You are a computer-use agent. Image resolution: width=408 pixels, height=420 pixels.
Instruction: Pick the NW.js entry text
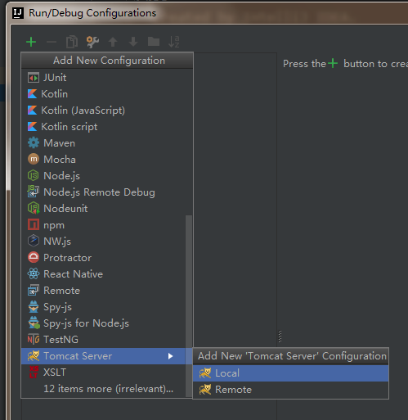[x=57, y=242]
